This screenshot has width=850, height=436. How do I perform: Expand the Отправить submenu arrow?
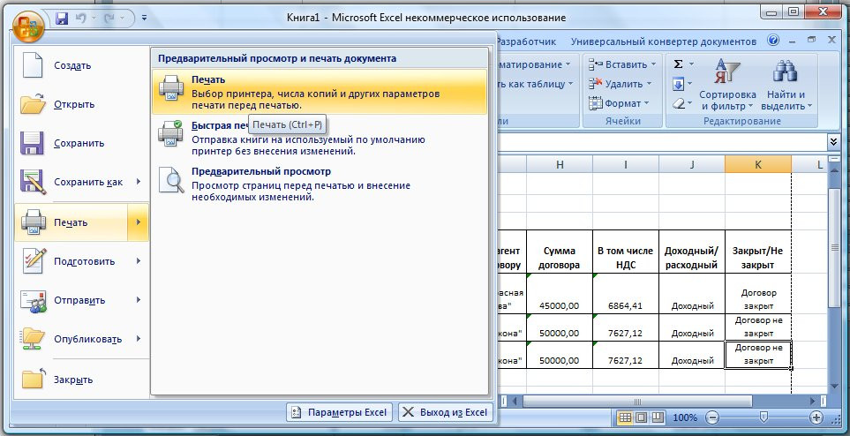point(139,300)
